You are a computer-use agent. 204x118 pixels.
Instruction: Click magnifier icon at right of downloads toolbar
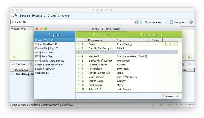190,64
